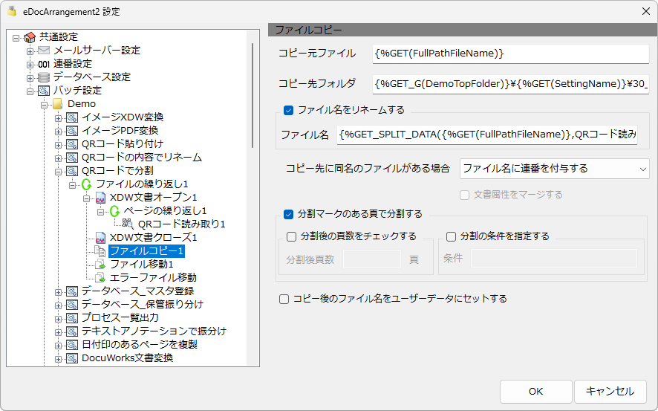The width and height of the screenshot is (658, 411).
Task: Select the テキストアノテーションで振分け tree item
Action: tap(154, 331)
